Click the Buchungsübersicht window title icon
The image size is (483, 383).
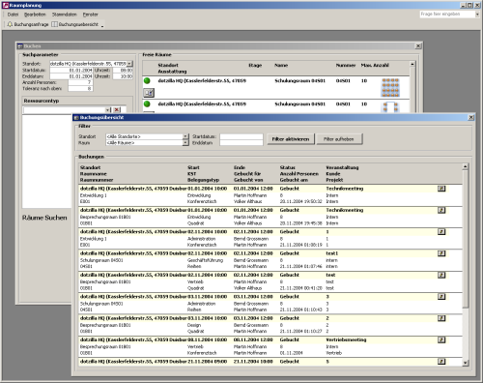click(76, 118)
